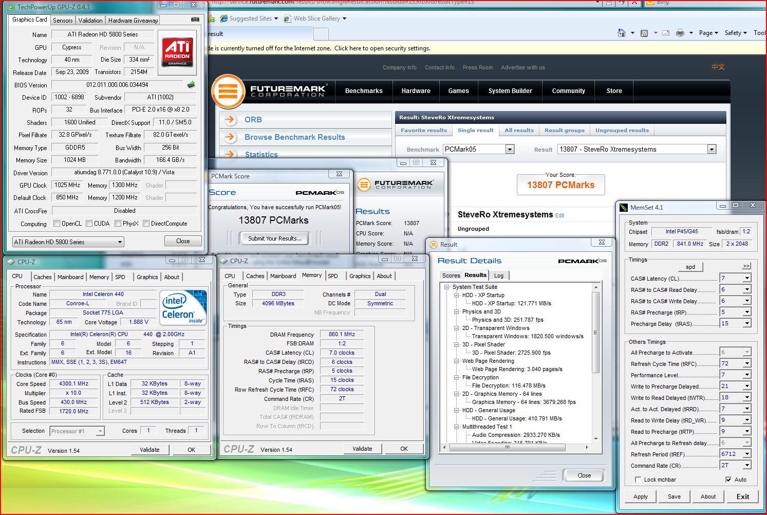Click the MemSet title bar icon
The width and height of the screenshot is (767, 515).
point(624,208)
